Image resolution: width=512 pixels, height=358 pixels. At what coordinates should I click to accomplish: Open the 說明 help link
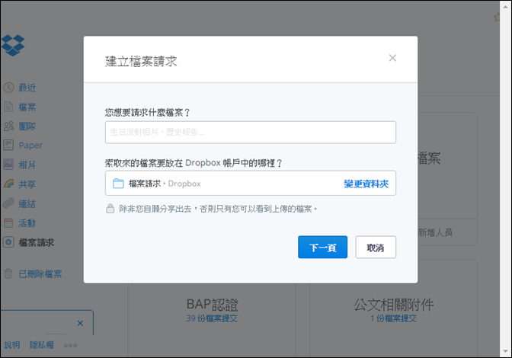pos(12,345)
